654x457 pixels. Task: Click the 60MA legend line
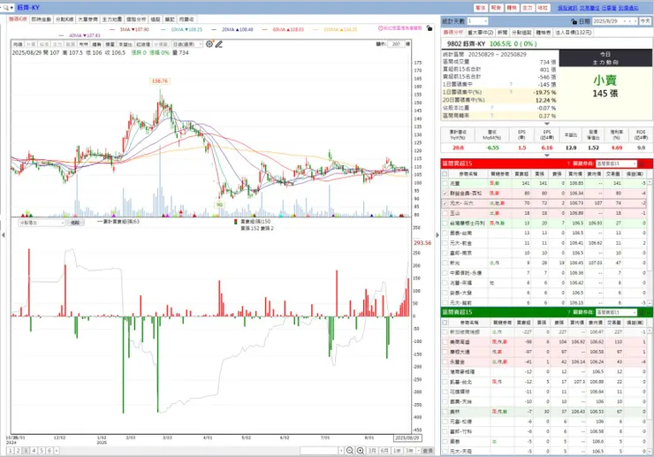click(283, 30)
